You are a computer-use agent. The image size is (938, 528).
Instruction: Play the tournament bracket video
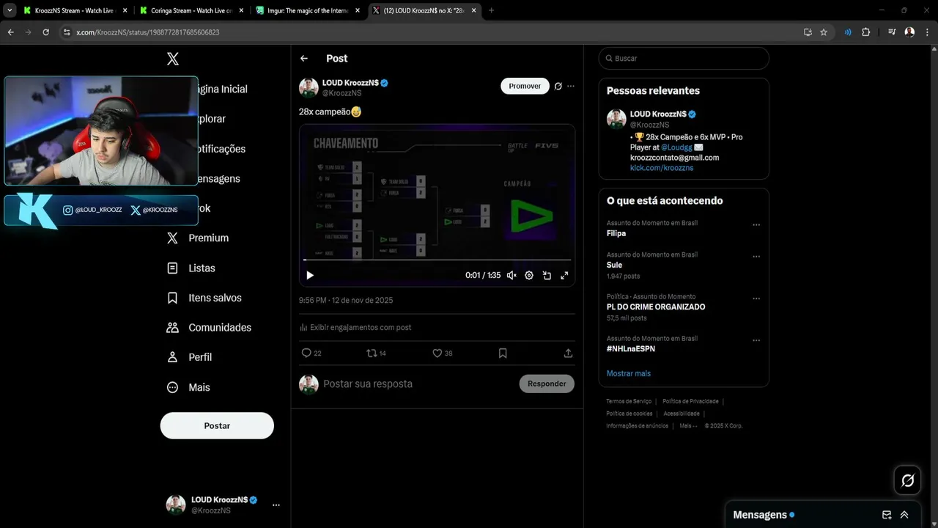(310, 275)
